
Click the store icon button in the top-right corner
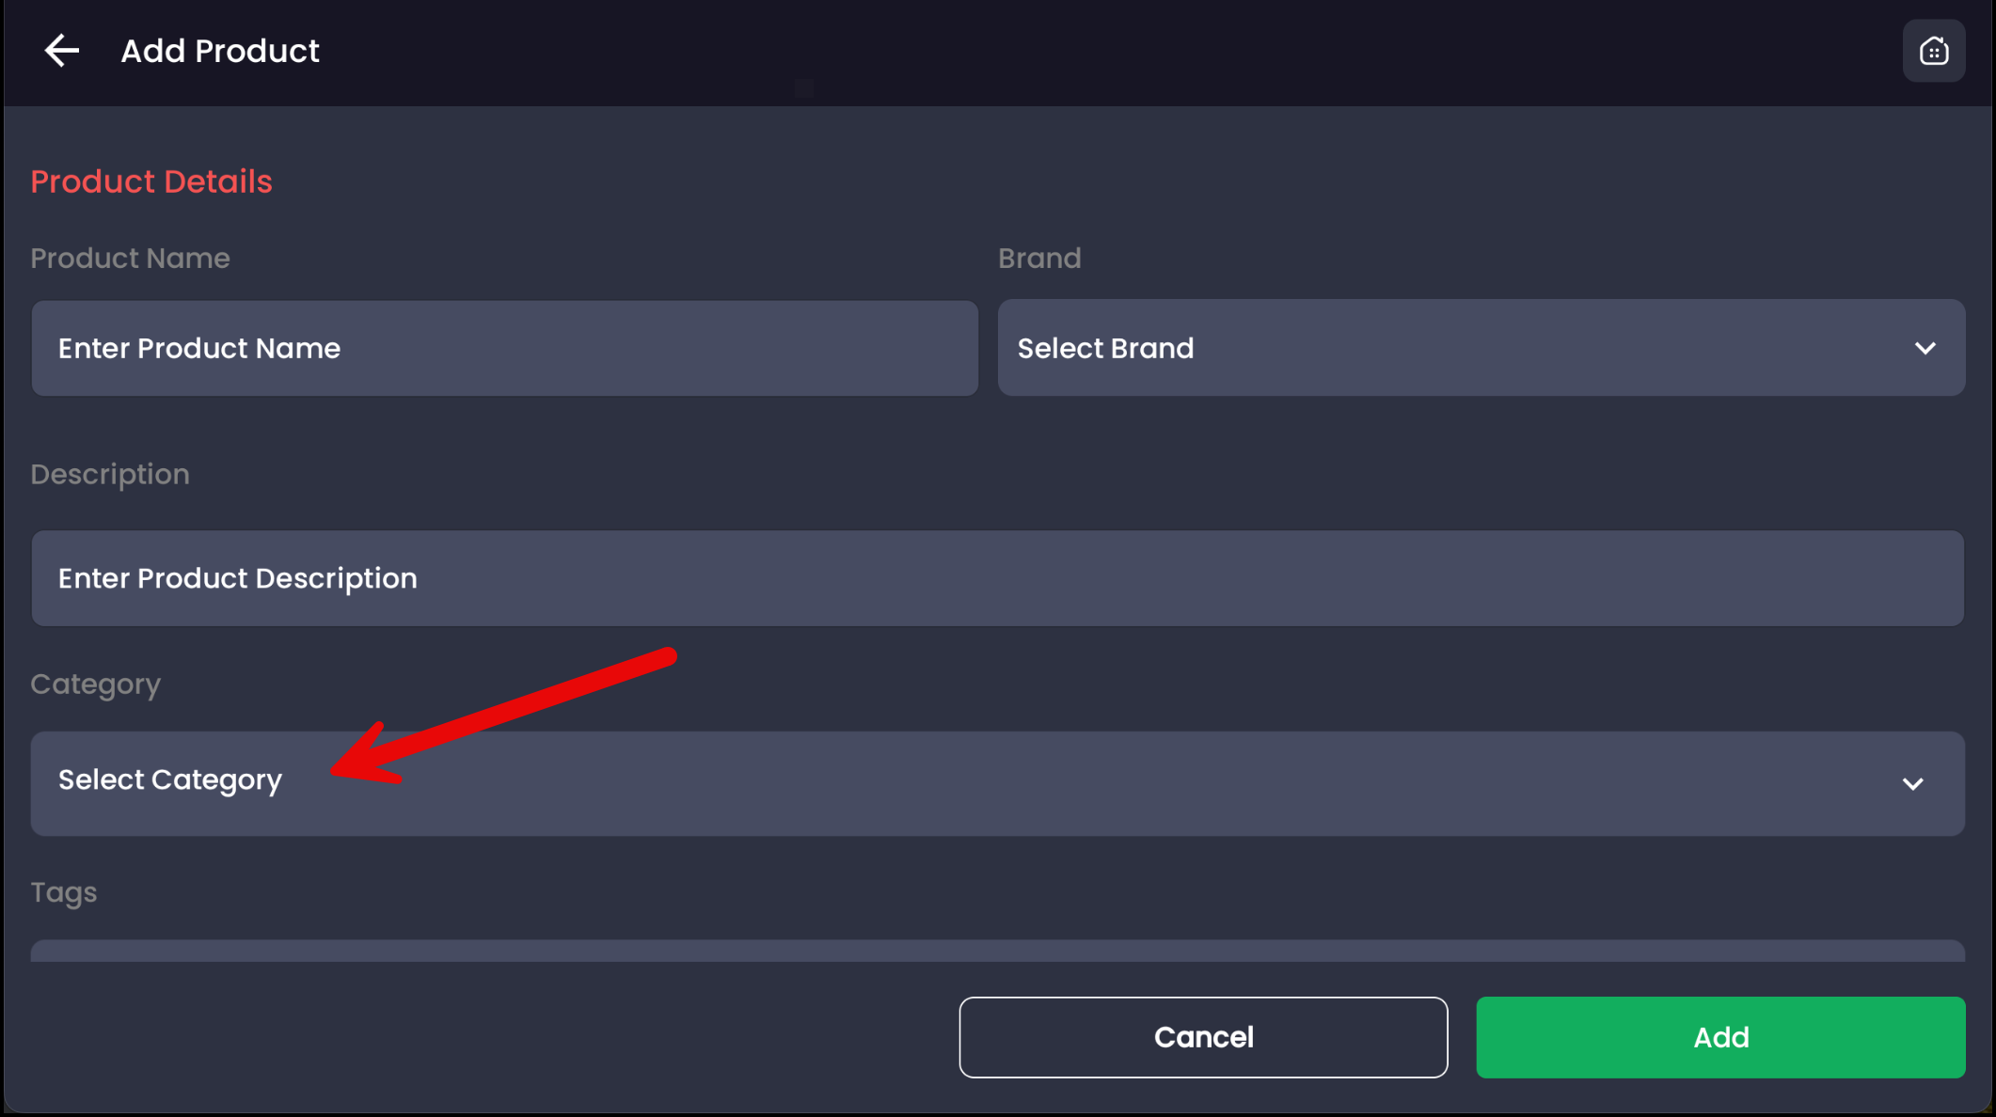1933,51
